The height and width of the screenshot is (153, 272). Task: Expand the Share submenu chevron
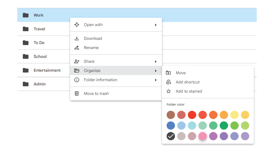[156, 61]
